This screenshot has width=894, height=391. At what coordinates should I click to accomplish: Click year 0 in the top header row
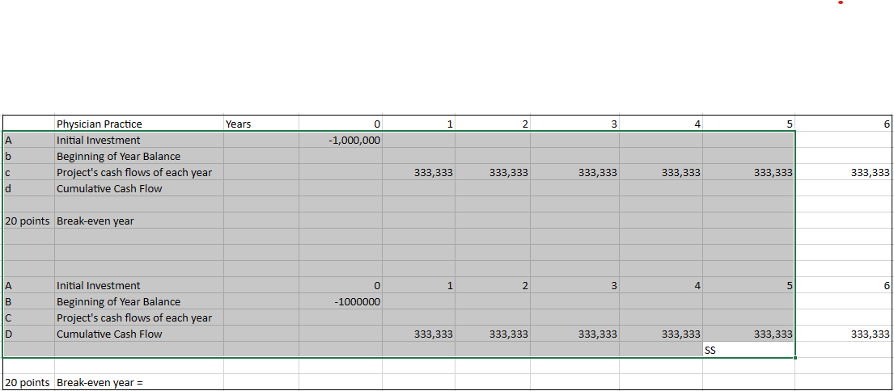tap(341, 124)
